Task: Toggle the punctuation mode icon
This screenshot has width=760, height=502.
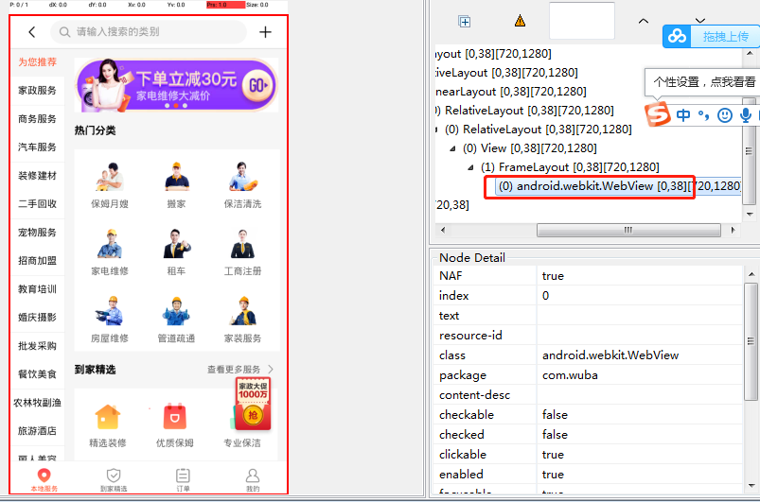Action: click(704, 114)
